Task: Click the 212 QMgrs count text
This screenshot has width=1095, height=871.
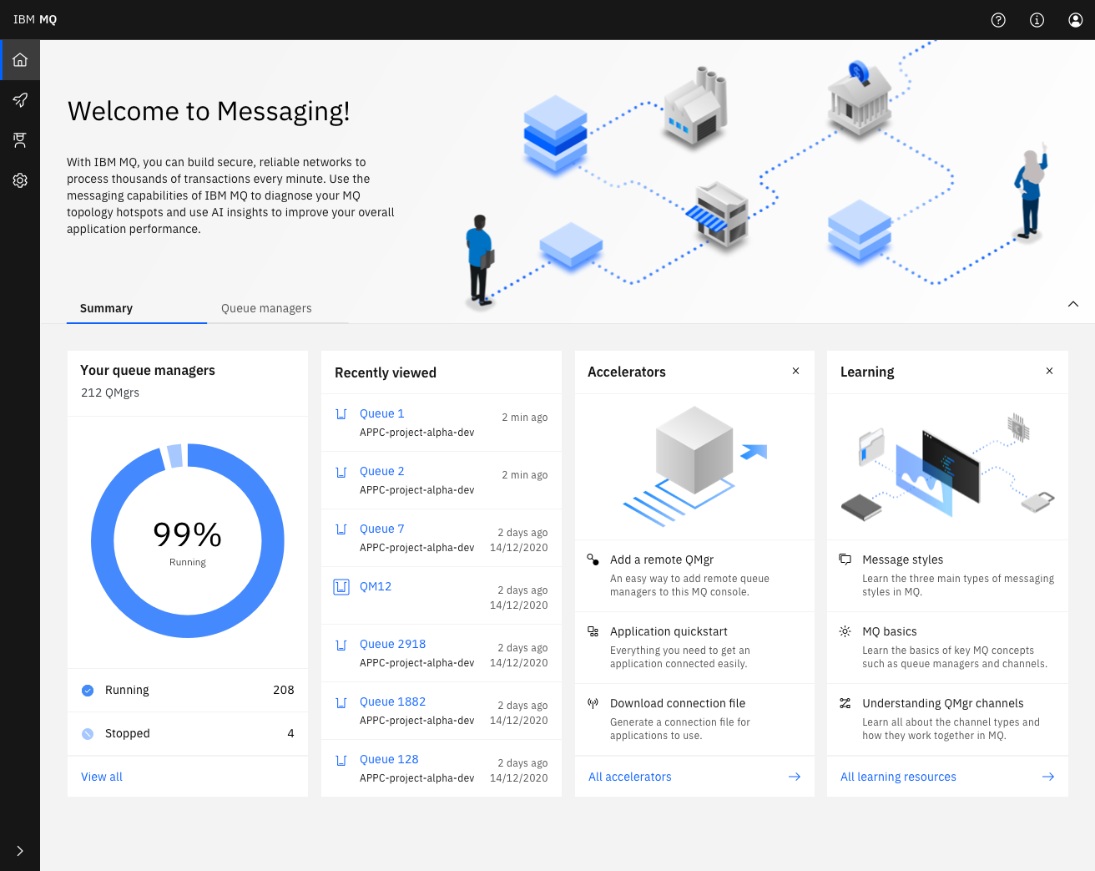Action: [110, 392]
